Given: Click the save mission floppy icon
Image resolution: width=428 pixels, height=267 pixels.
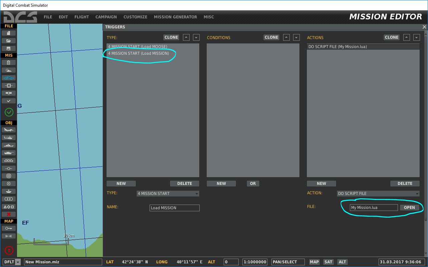Looking at the screenshot, I should [9, 48].
